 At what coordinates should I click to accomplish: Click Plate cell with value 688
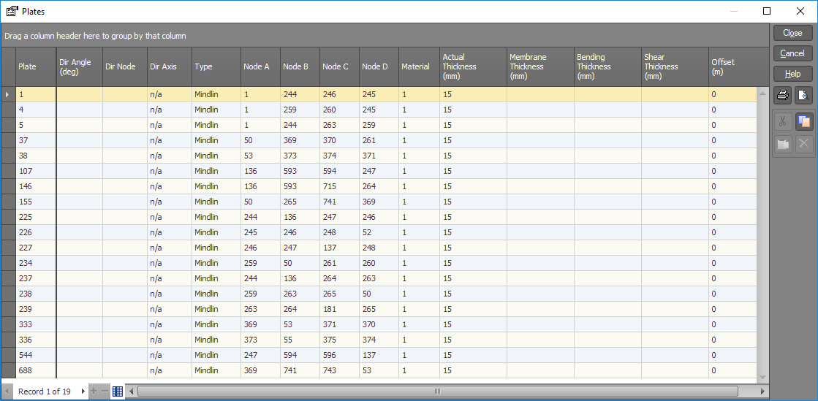click(36, 370)
